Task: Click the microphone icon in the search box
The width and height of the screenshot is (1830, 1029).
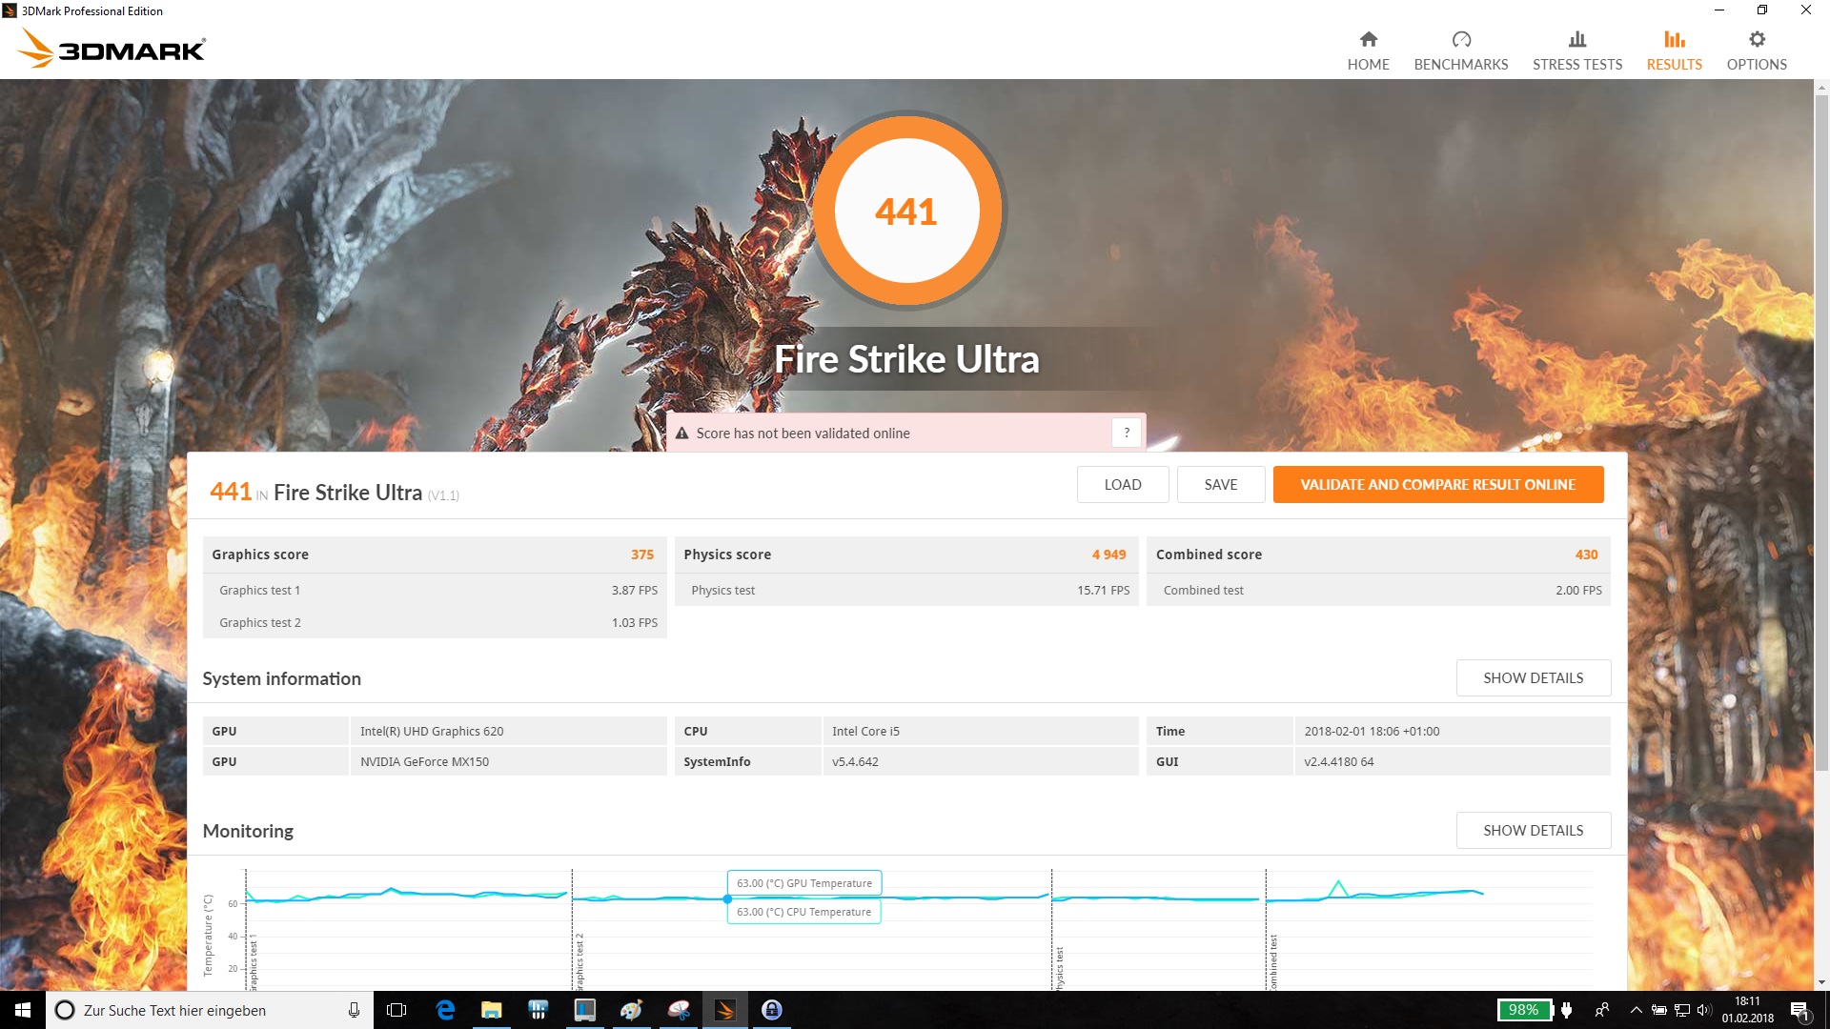Action: coord(354,1010)
